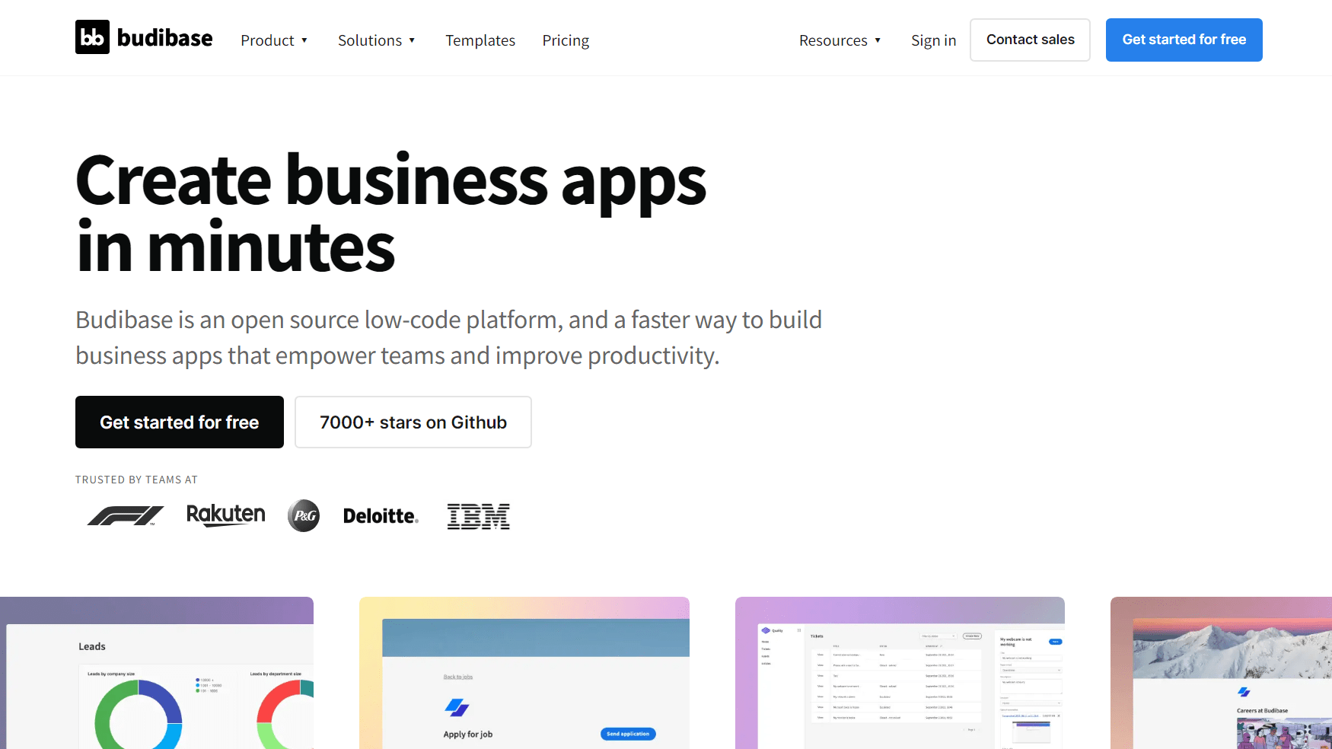The image size is (1332, 749).
Task: Open the Apply for job app screenshot
Action: [524, 673]
